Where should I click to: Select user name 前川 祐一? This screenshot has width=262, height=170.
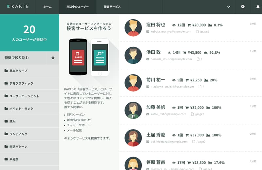156,80
